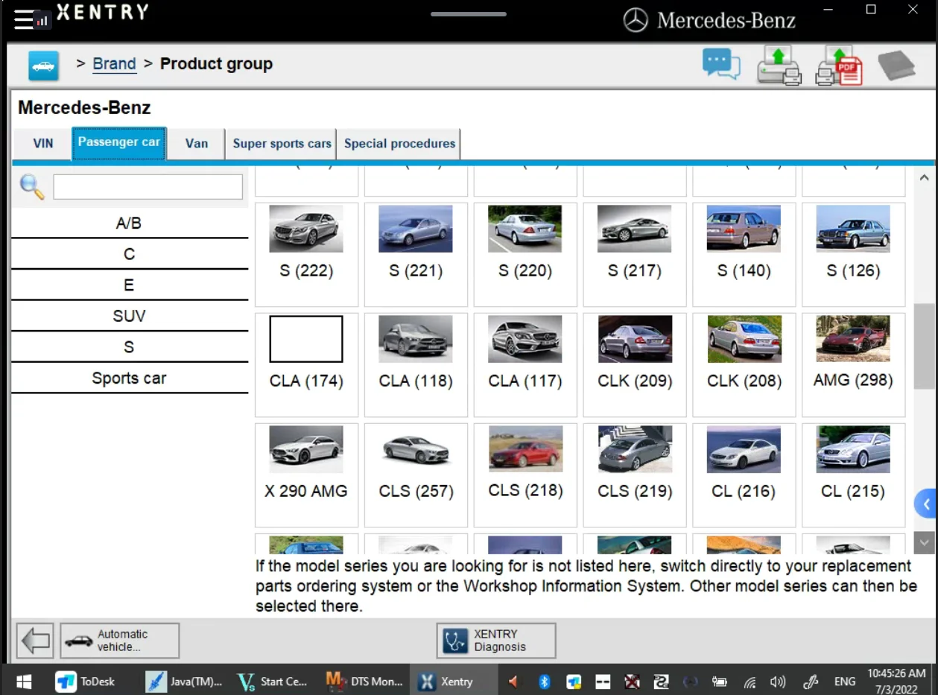The height and width of the screenshot is (695, 938).
Task: Filter by the A/B class category
Action: (x=130, y=223)
